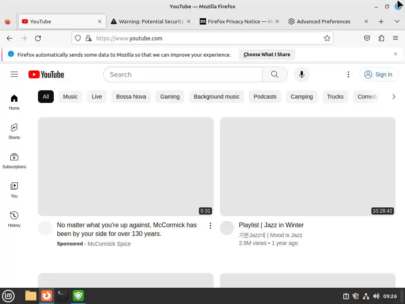The height and width of the screenshot is (304, 405).
Task: Open Terminal from taskbar
Action: (x=62, y=296)
